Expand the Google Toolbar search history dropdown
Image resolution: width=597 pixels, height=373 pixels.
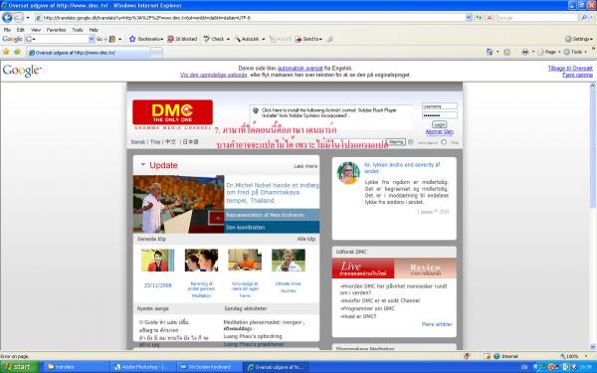[x=92, y=39]
